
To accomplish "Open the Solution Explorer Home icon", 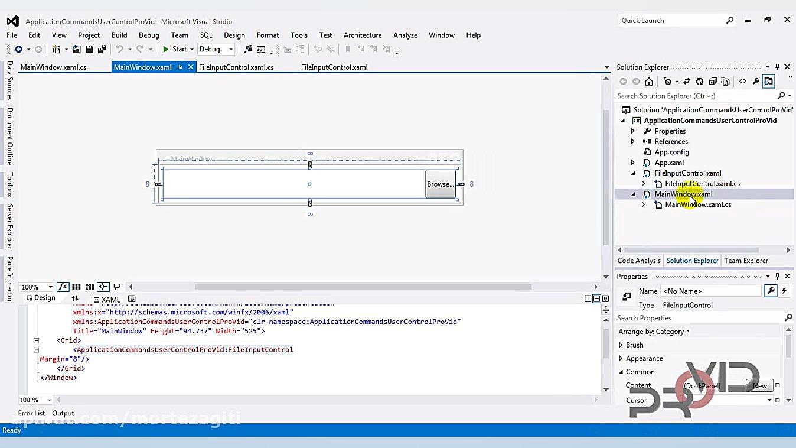I will (649, 82).
